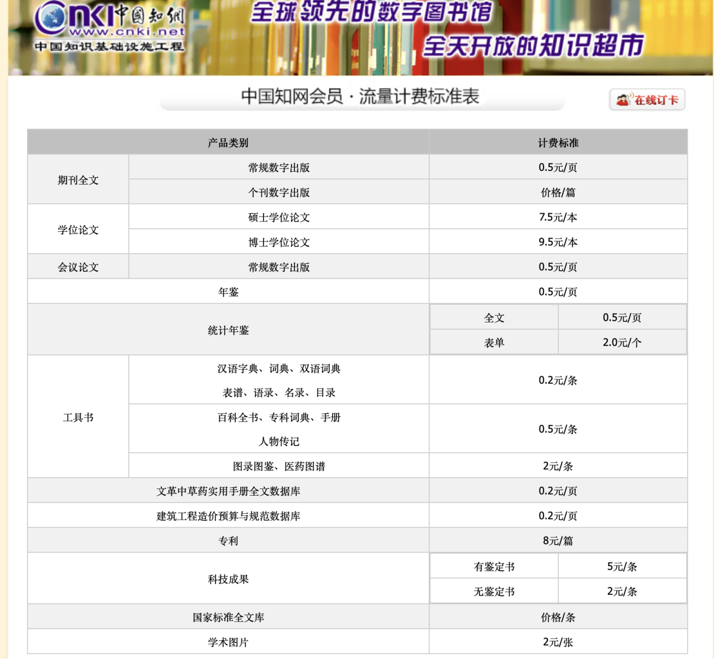Click the 价格/篇 price cell
The height and width of the screenshot is (660, 717).
[558, 192]
